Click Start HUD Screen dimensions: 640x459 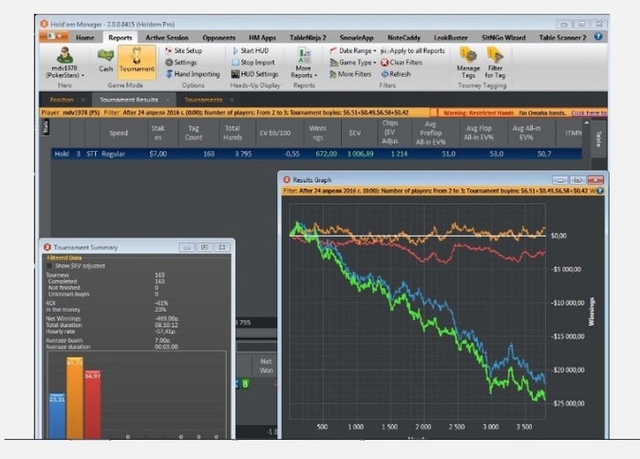[251, 50]
